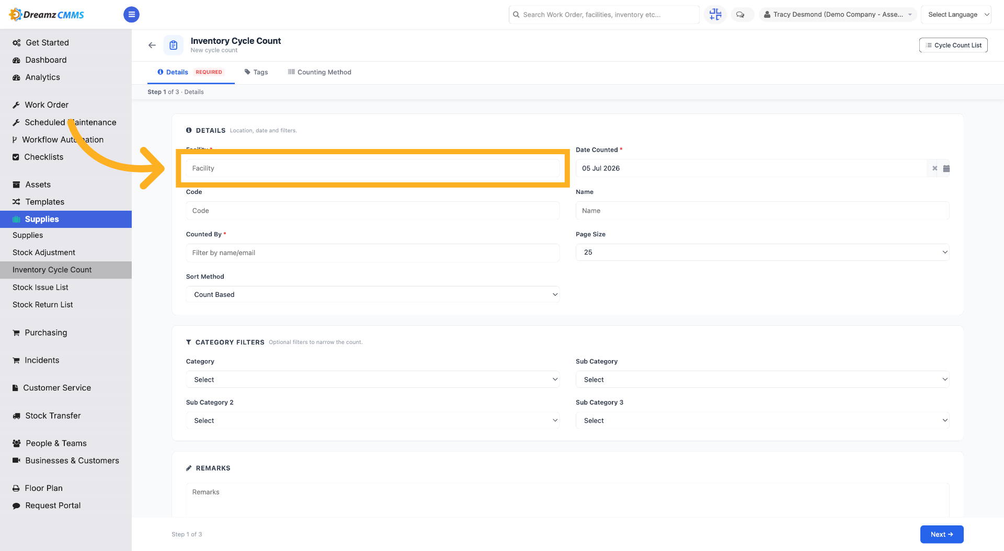Screen dimensions: 1004x551
Task: Switch to the Tags tab
Action: 256,72
